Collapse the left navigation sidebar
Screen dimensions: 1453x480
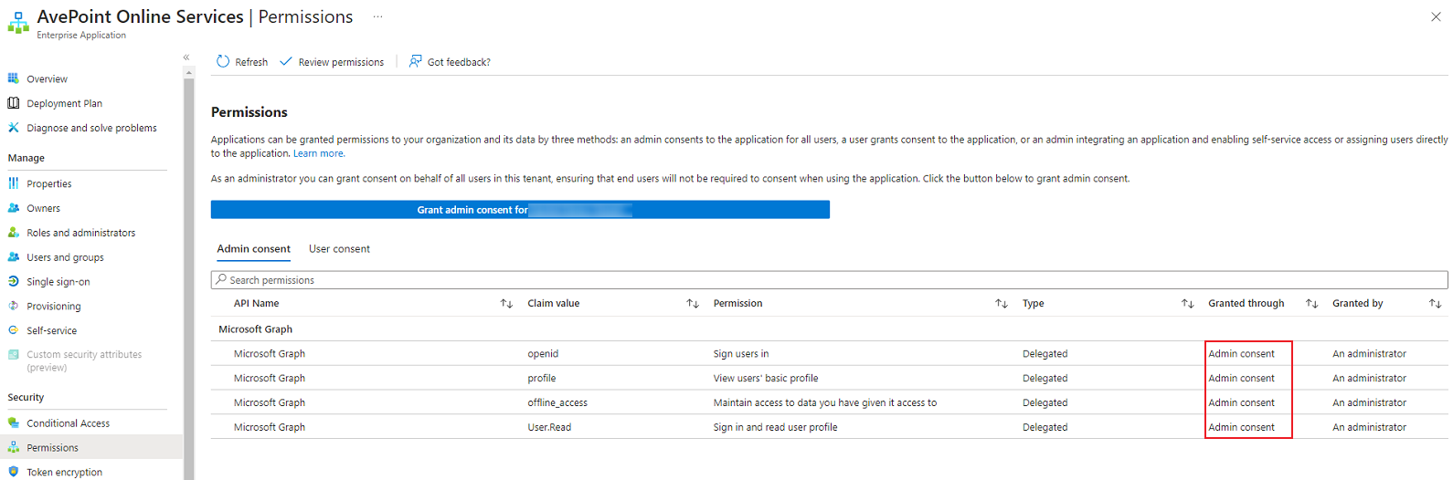click(x=186, y=57)
